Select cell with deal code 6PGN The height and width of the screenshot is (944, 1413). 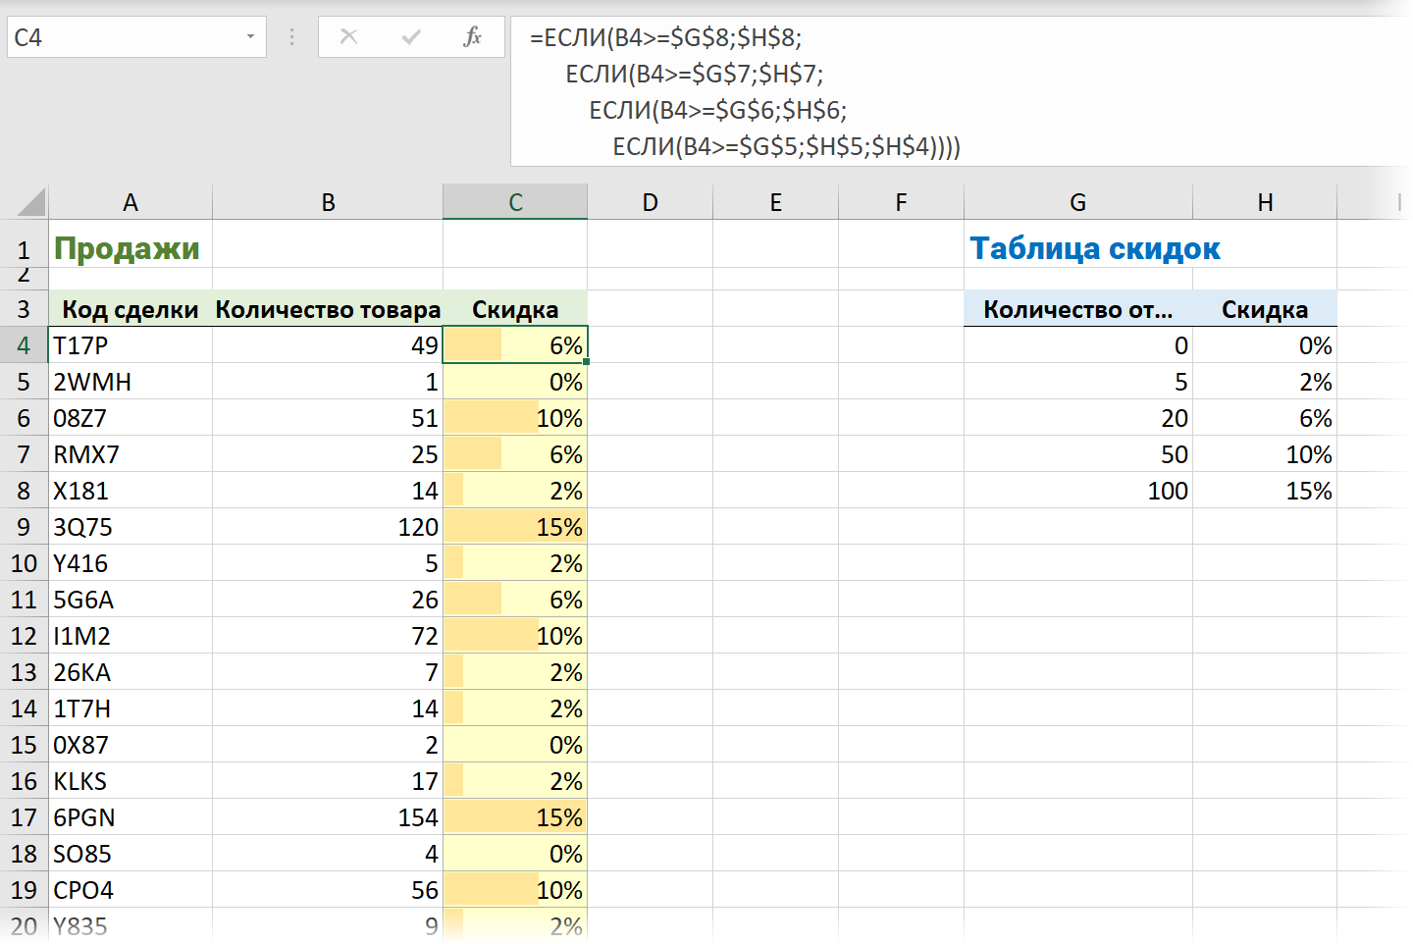point(131,817)
